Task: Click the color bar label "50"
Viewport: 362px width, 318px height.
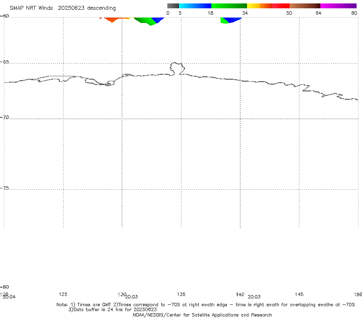Action: [289, 13]
